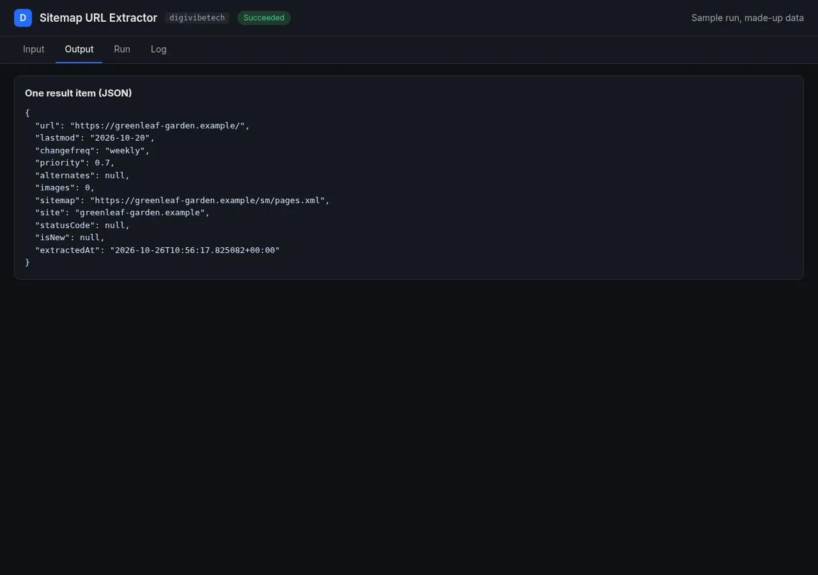Click the url value "https://greenleaf-garden.example/"
Screen dimensions: 818x575
(157, 126)
